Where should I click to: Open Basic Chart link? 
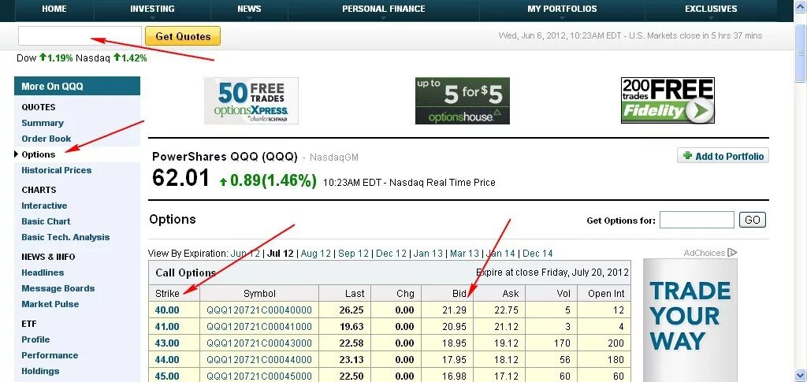pos(46,221)
